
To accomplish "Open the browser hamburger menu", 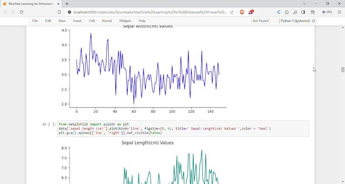I will tap(339, 12).
